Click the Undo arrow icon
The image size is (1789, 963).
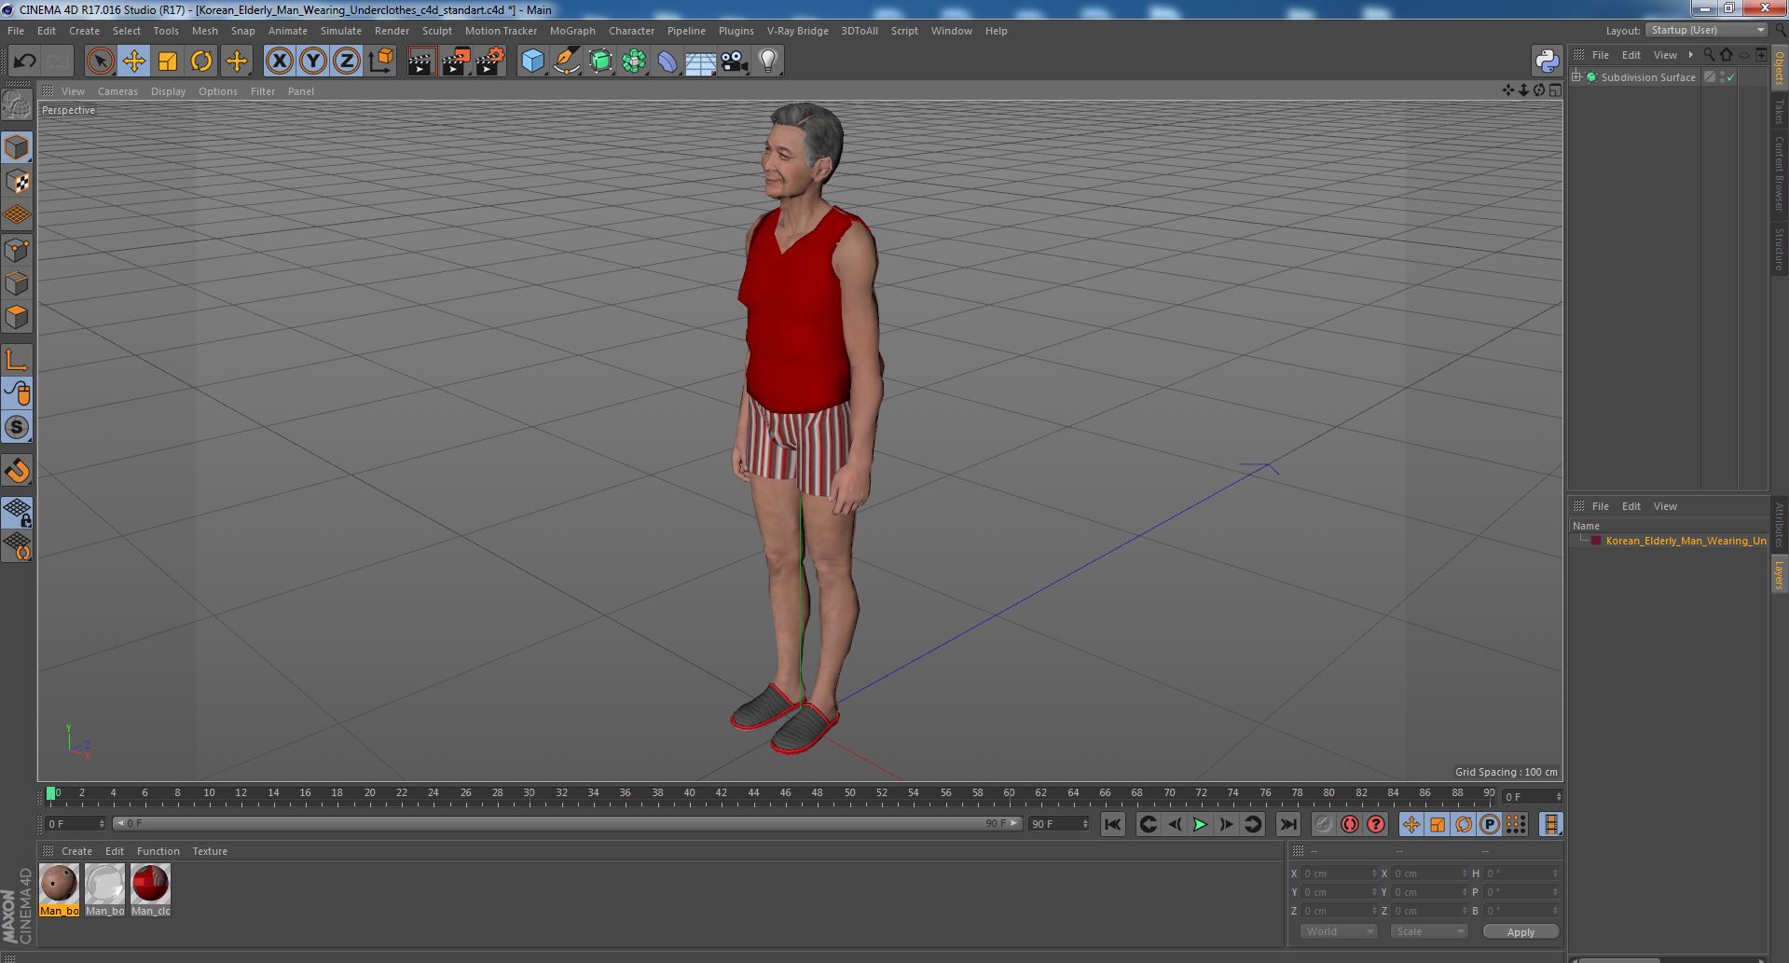pos(24,62)
